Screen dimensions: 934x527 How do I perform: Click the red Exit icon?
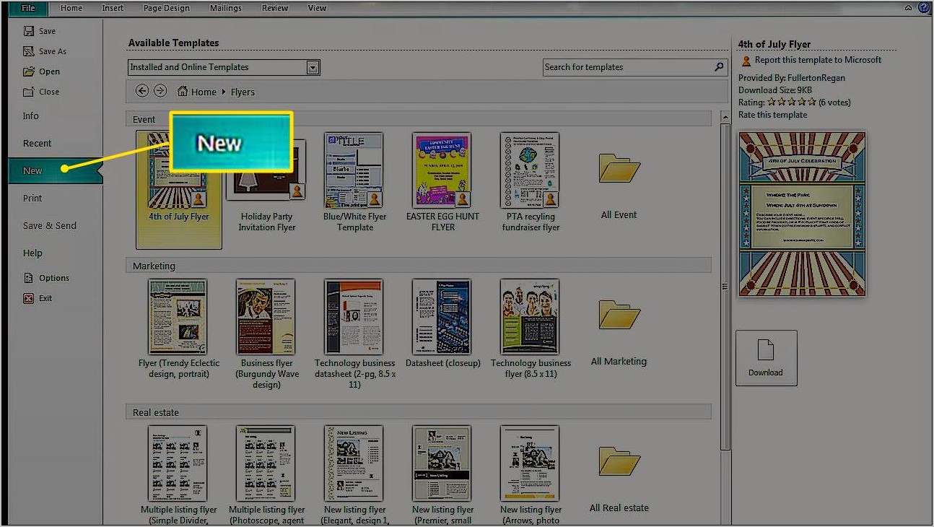coord(29,298)
